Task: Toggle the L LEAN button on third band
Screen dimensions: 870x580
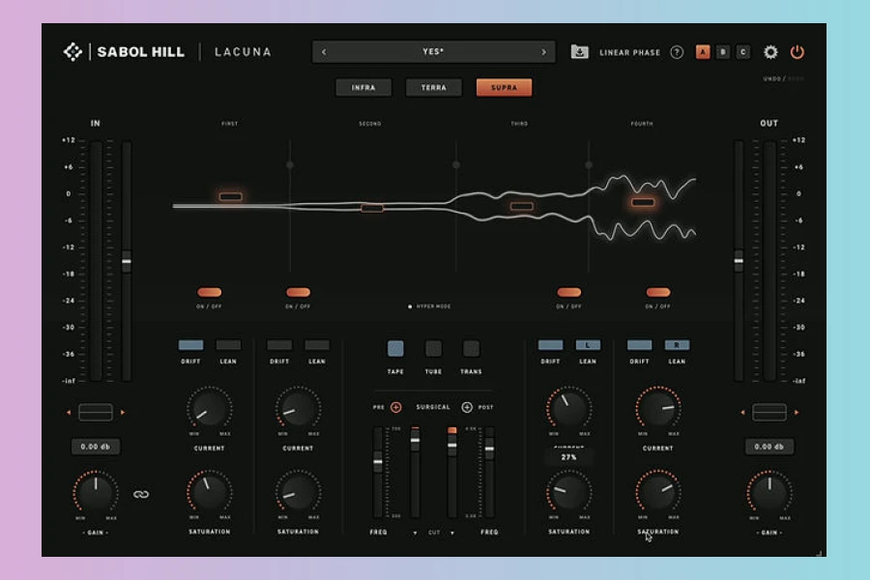Action: (588, 345)
